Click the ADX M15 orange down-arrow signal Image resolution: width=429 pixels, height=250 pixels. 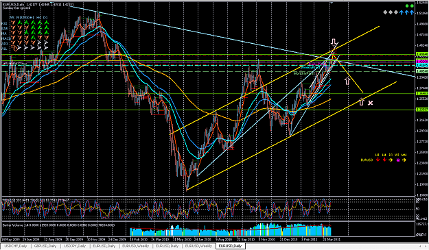[x=20, y=43]
